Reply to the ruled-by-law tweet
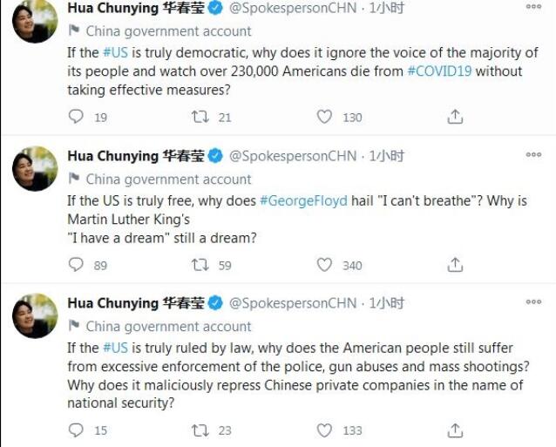 (77, 430)
